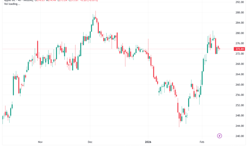Select the Dec label on time axis

(x=90, y=142)
